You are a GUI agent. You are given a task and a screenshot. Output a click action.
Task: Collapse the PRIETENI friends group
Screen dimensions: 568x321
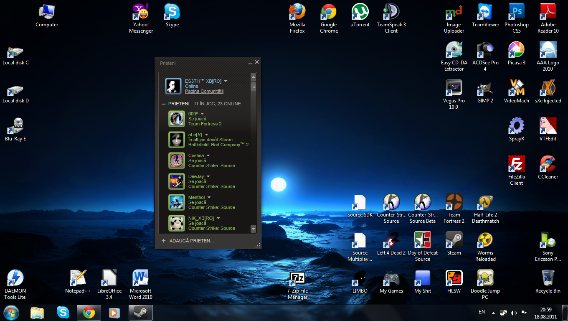click(x=164, y=104)
